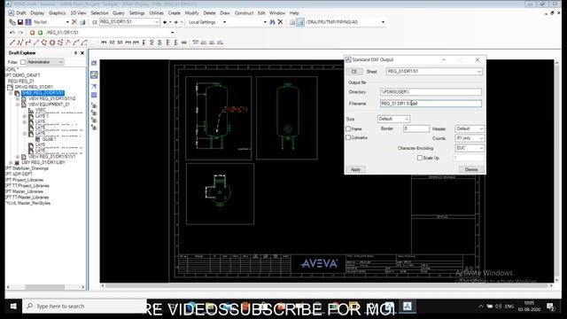The height and width of the screenshot is (319, 567).
Task: Click the black X icon beside binoculars
Action: (x=280, y=22)
